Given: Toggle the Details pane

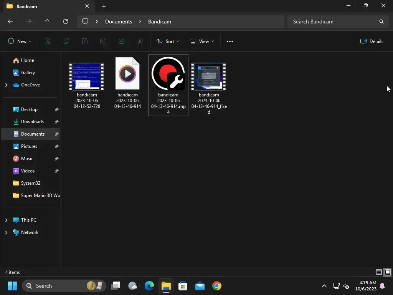Looking at the screenshot, I should point(372,41).
